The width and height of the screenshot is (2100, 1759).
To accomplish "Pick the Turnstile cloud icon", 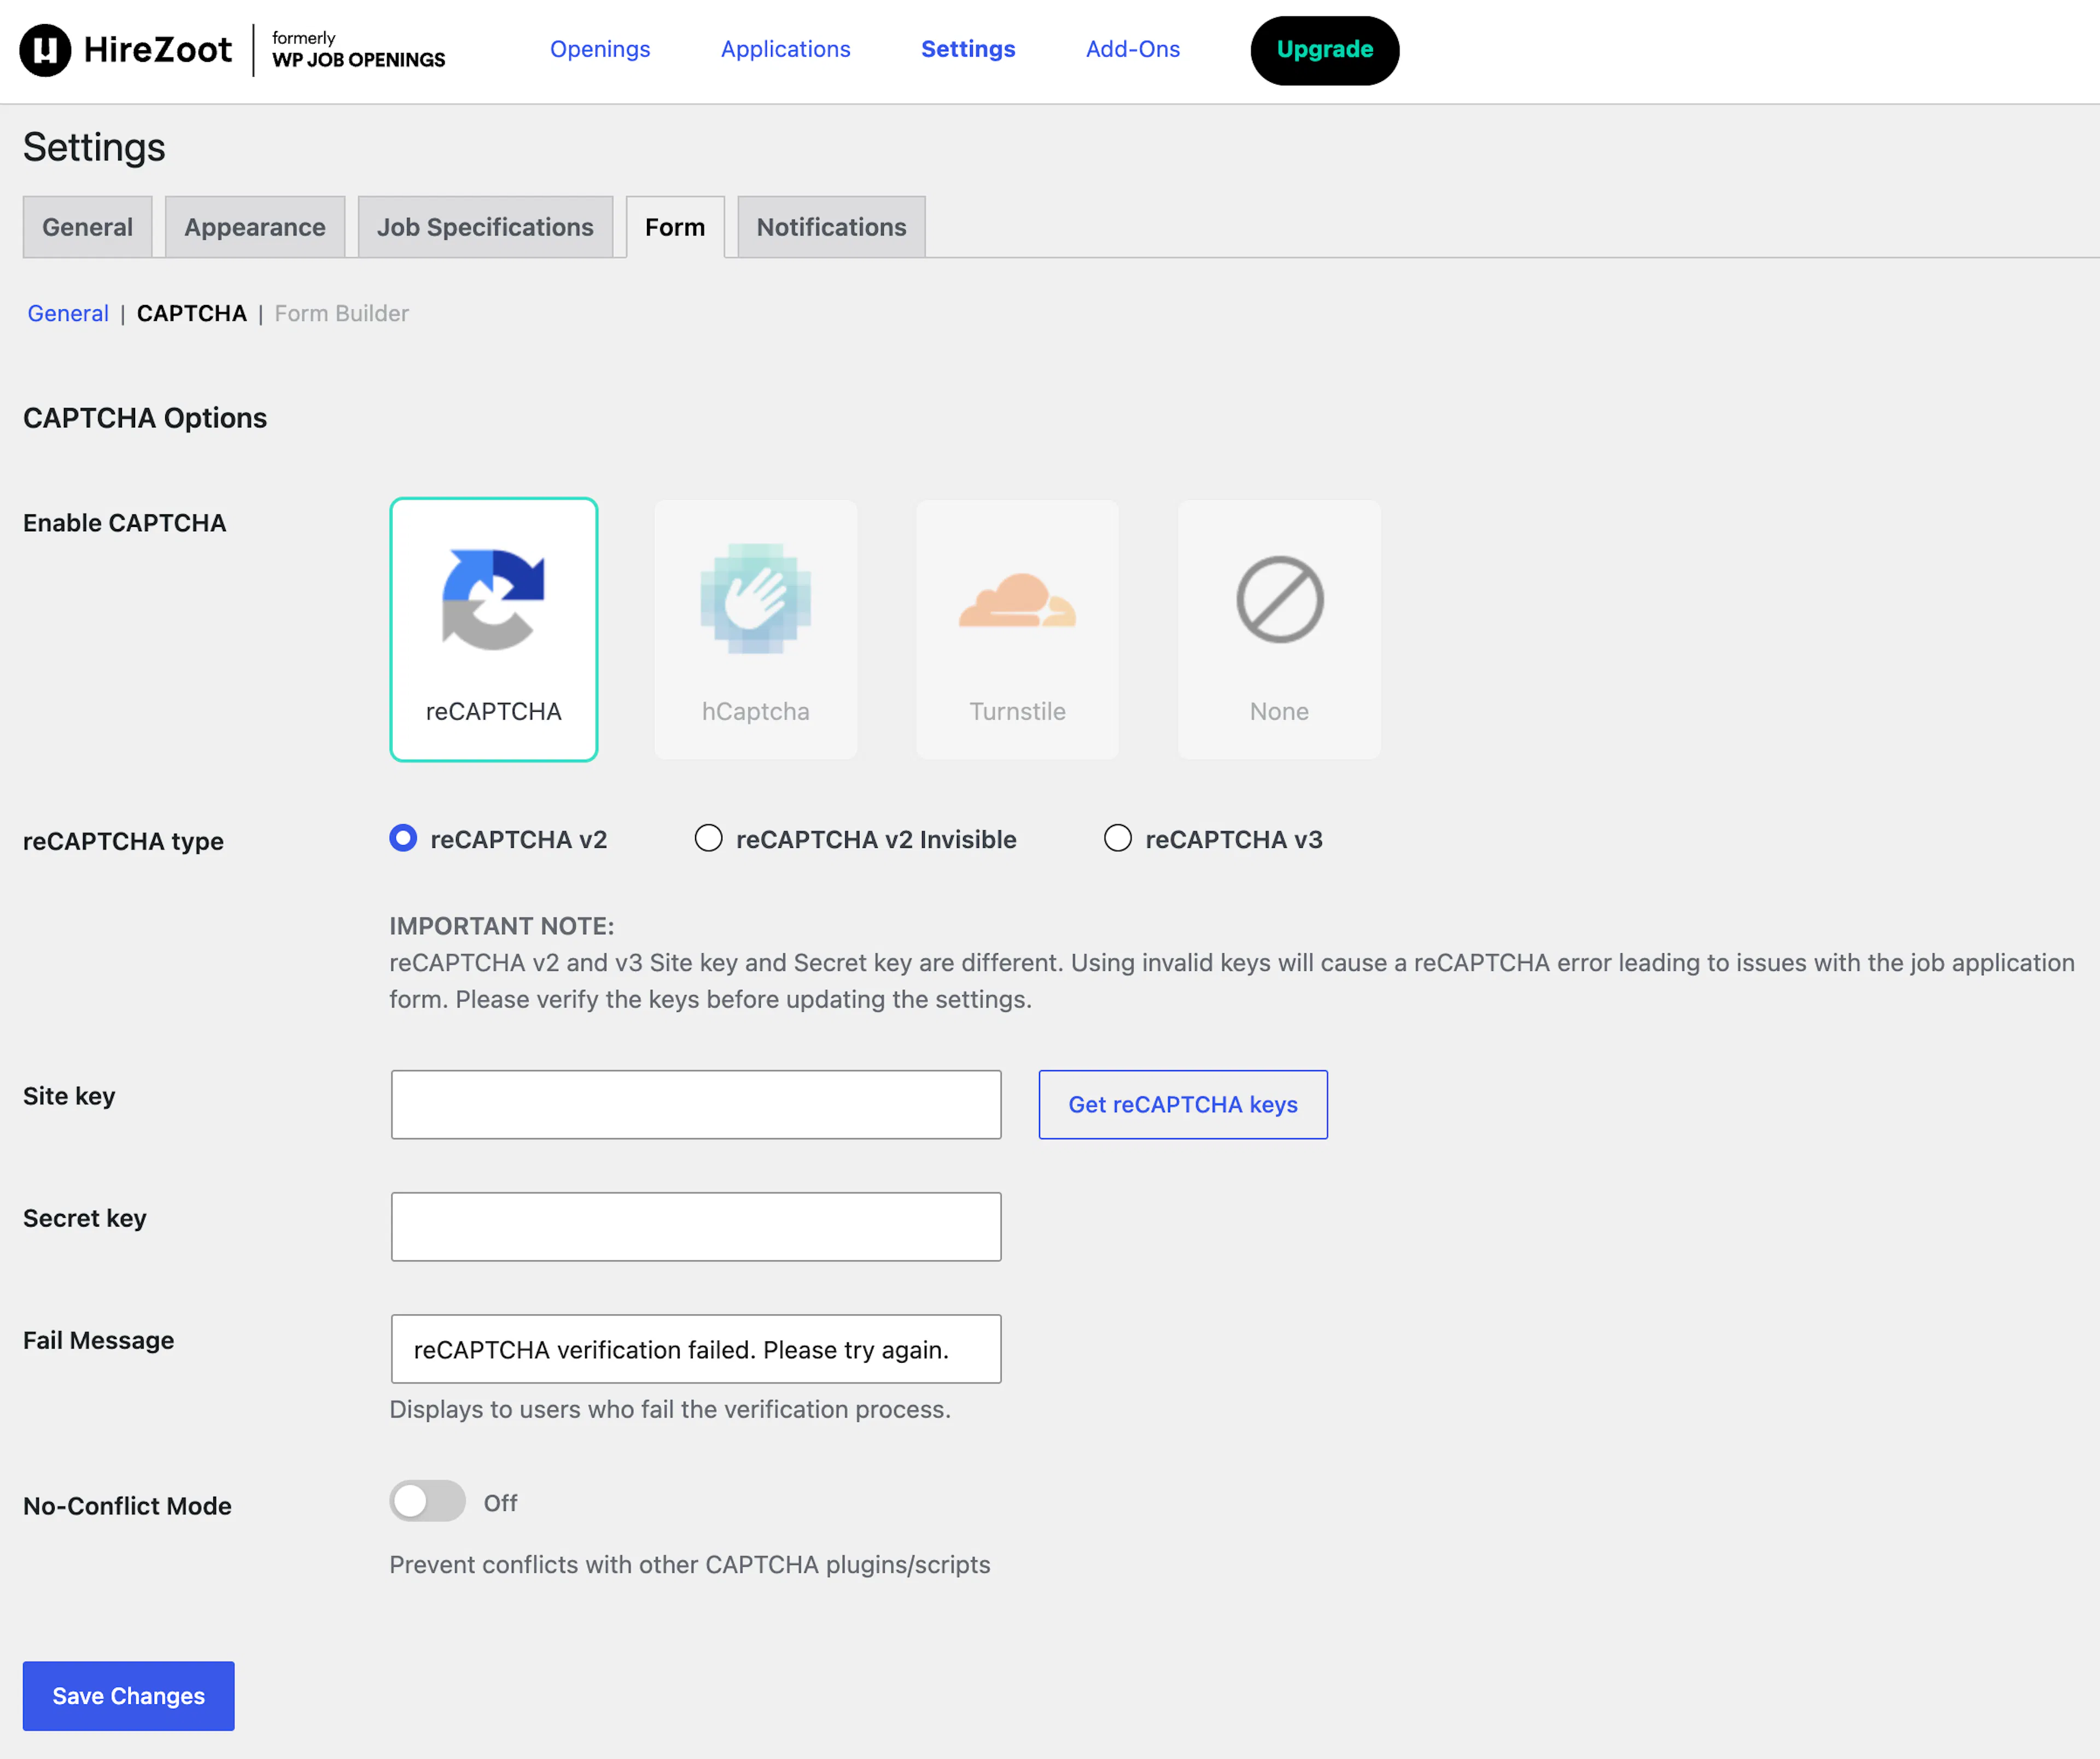I will click(1017, 600).
